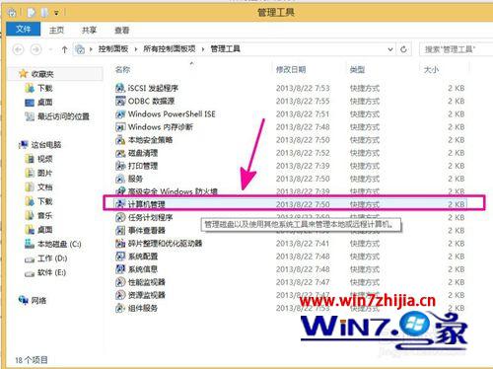
Task: Refresh the 管理工具 folder view
Action: pos(403,49)
